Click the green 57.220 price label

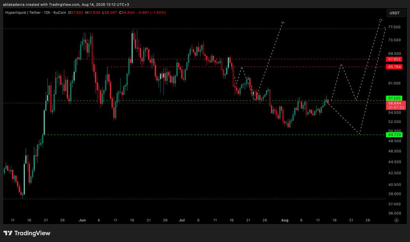click(395, 98)
